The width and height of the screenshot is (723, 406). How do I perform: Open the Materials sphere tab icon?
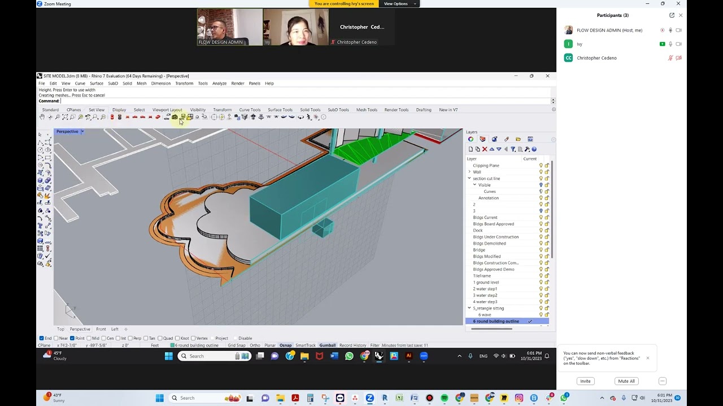494,139
